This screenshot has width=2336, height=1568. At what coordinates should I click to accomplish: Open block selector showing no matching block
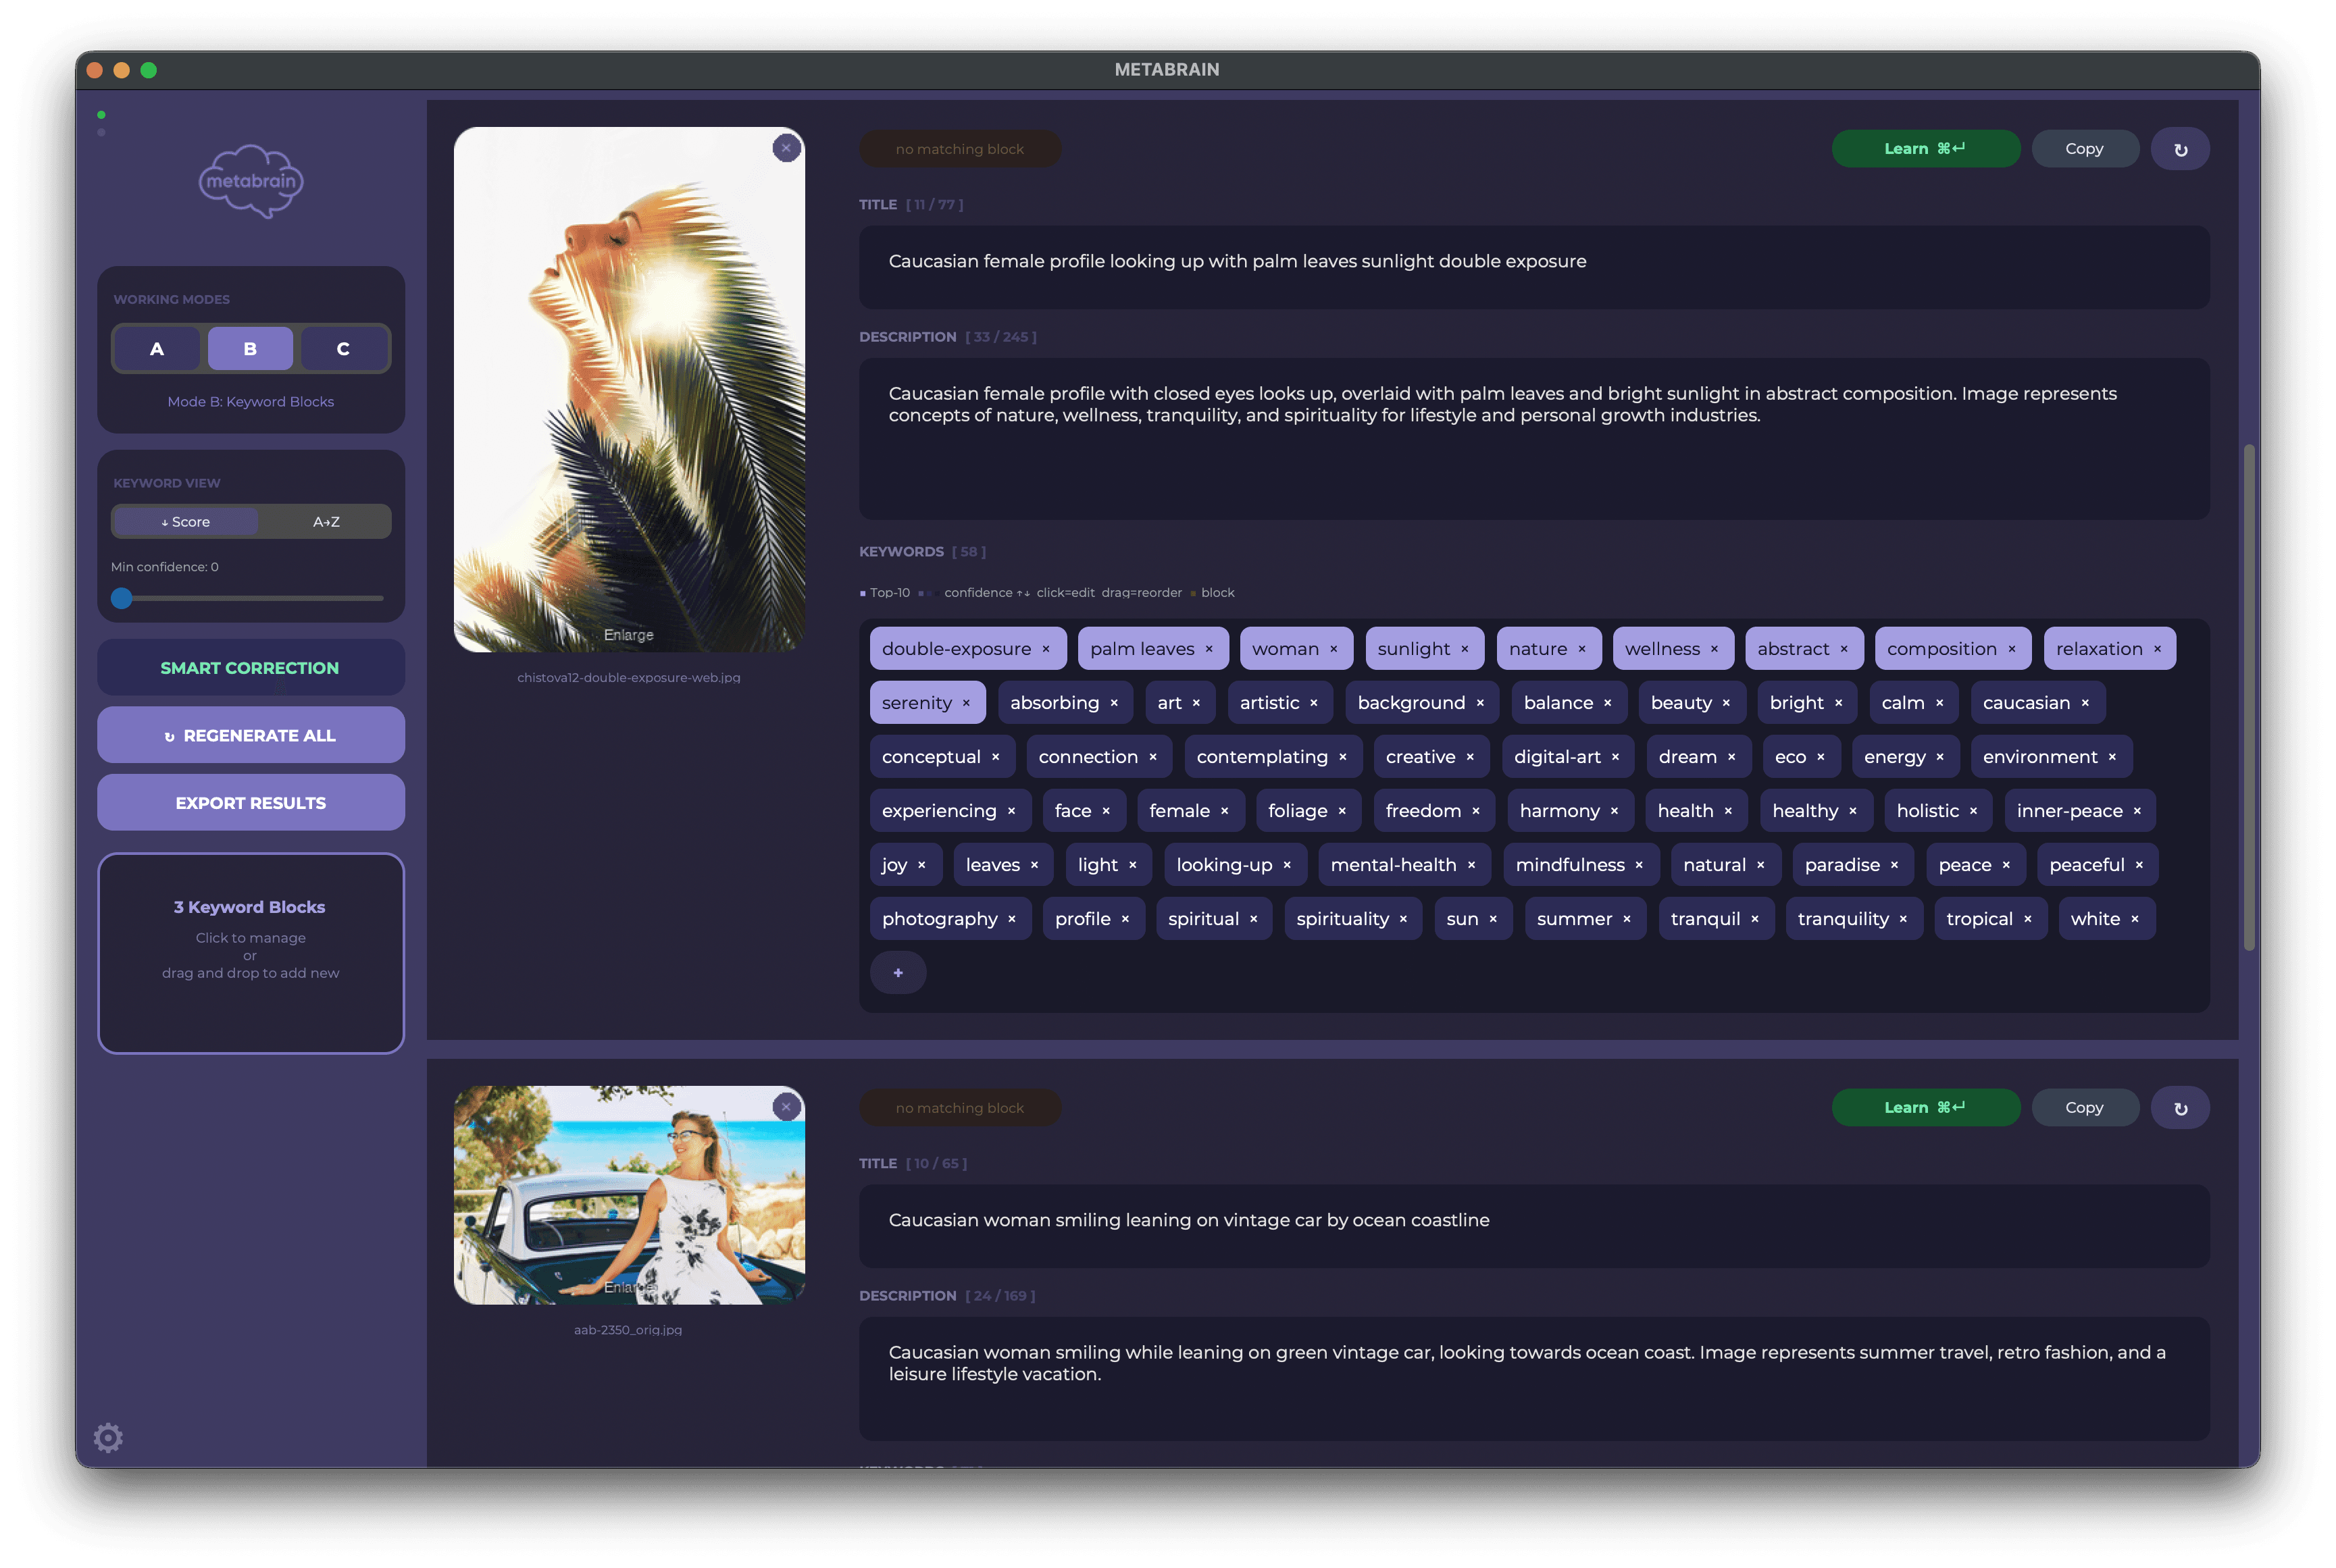click(959, 148)
